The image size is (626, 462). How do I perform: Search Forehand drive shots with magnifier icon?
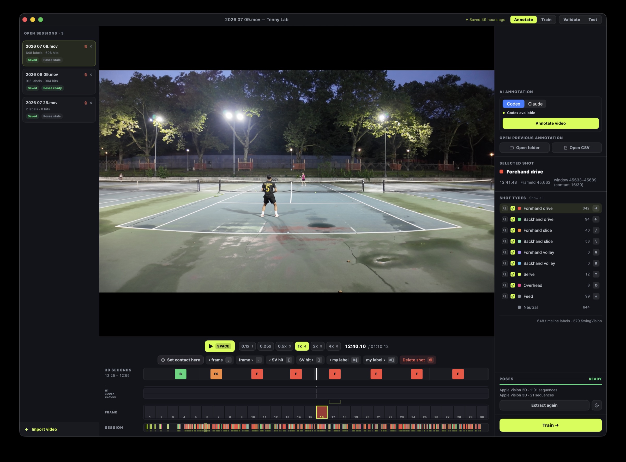[505, 208]
